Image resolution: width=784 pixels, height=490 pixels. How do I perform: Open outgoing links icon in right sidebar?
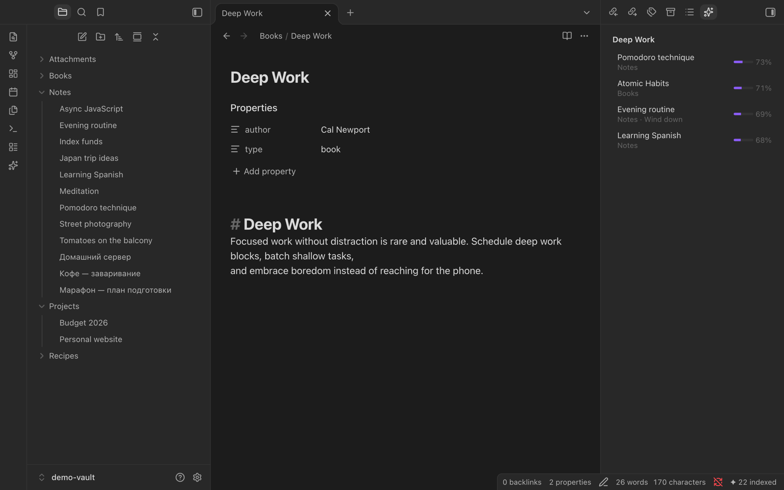[x=633, y=12]
